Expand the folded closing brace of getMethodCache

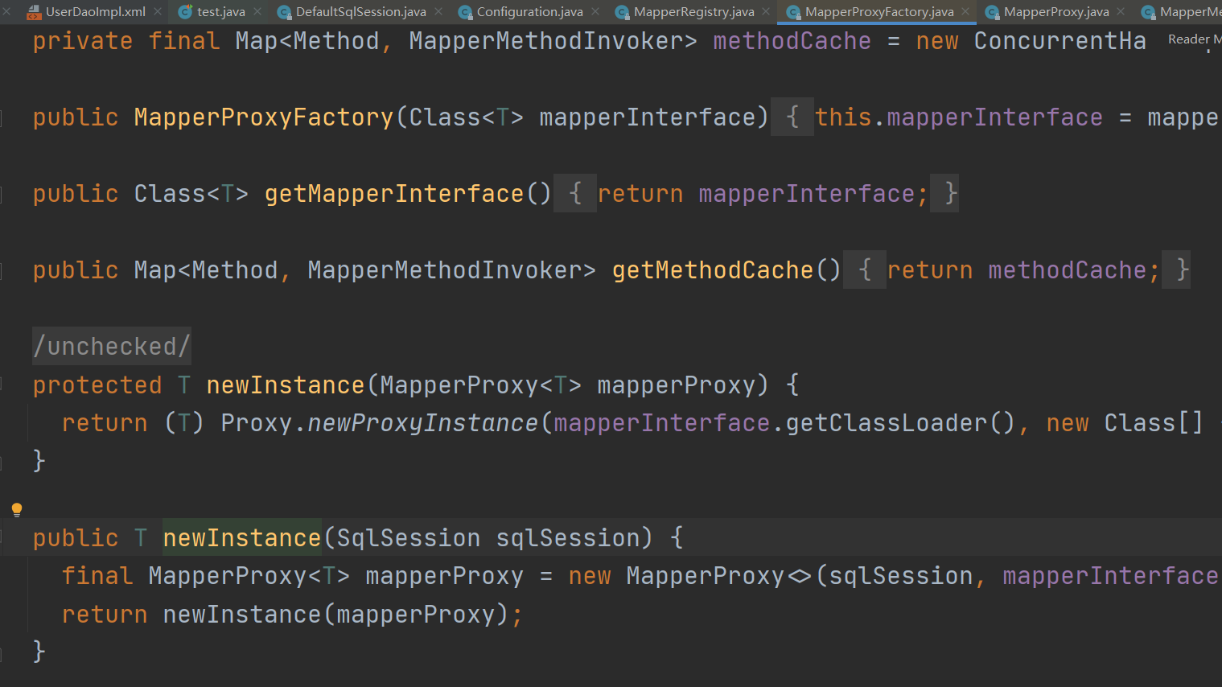[1176, 270]
